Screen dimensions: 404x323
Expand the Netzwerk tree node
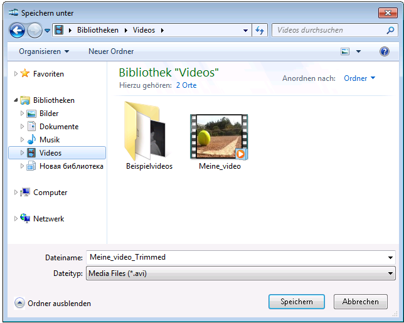tap(16, 218)
